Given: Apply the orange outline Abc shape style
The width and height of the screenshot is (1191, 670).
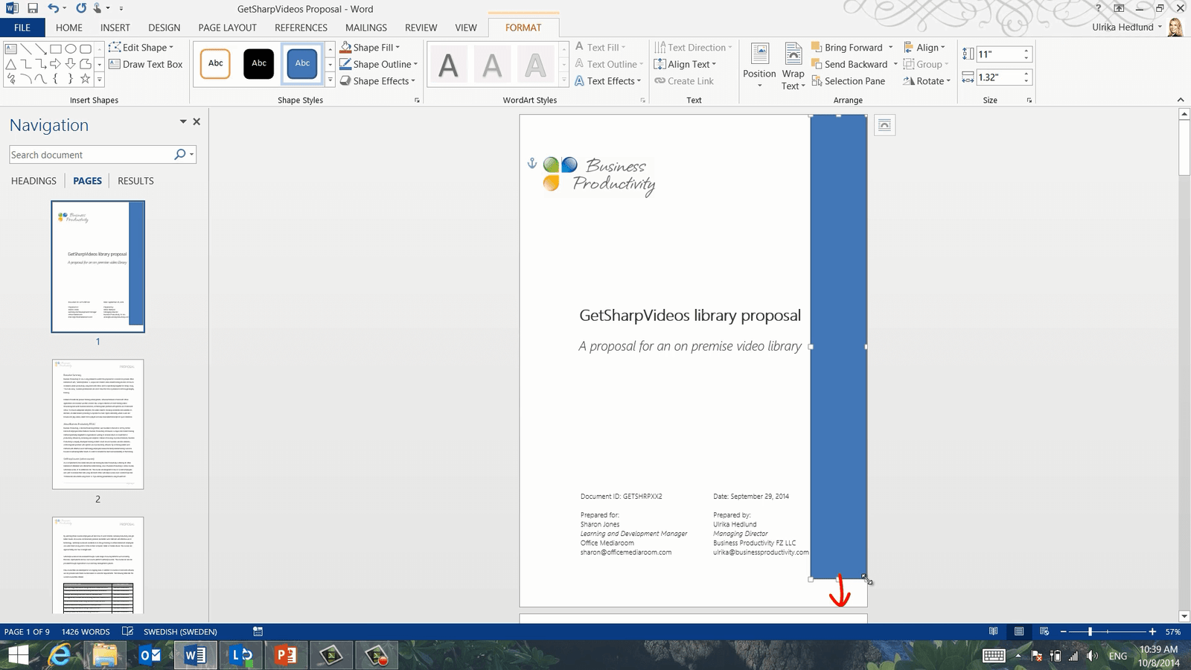Looking at the screenshot, I should [216, 63].
